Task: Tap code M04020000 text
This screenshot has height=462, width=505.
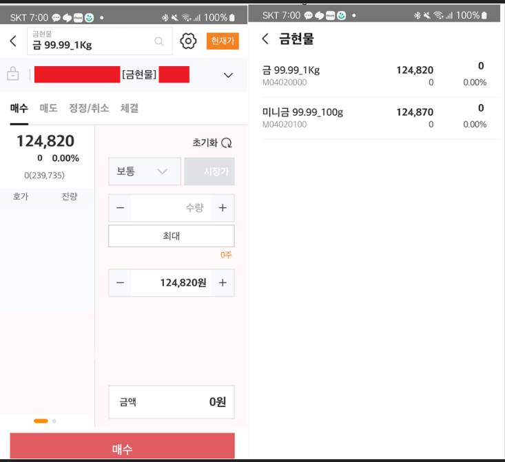Action: [x=285, y=83]
